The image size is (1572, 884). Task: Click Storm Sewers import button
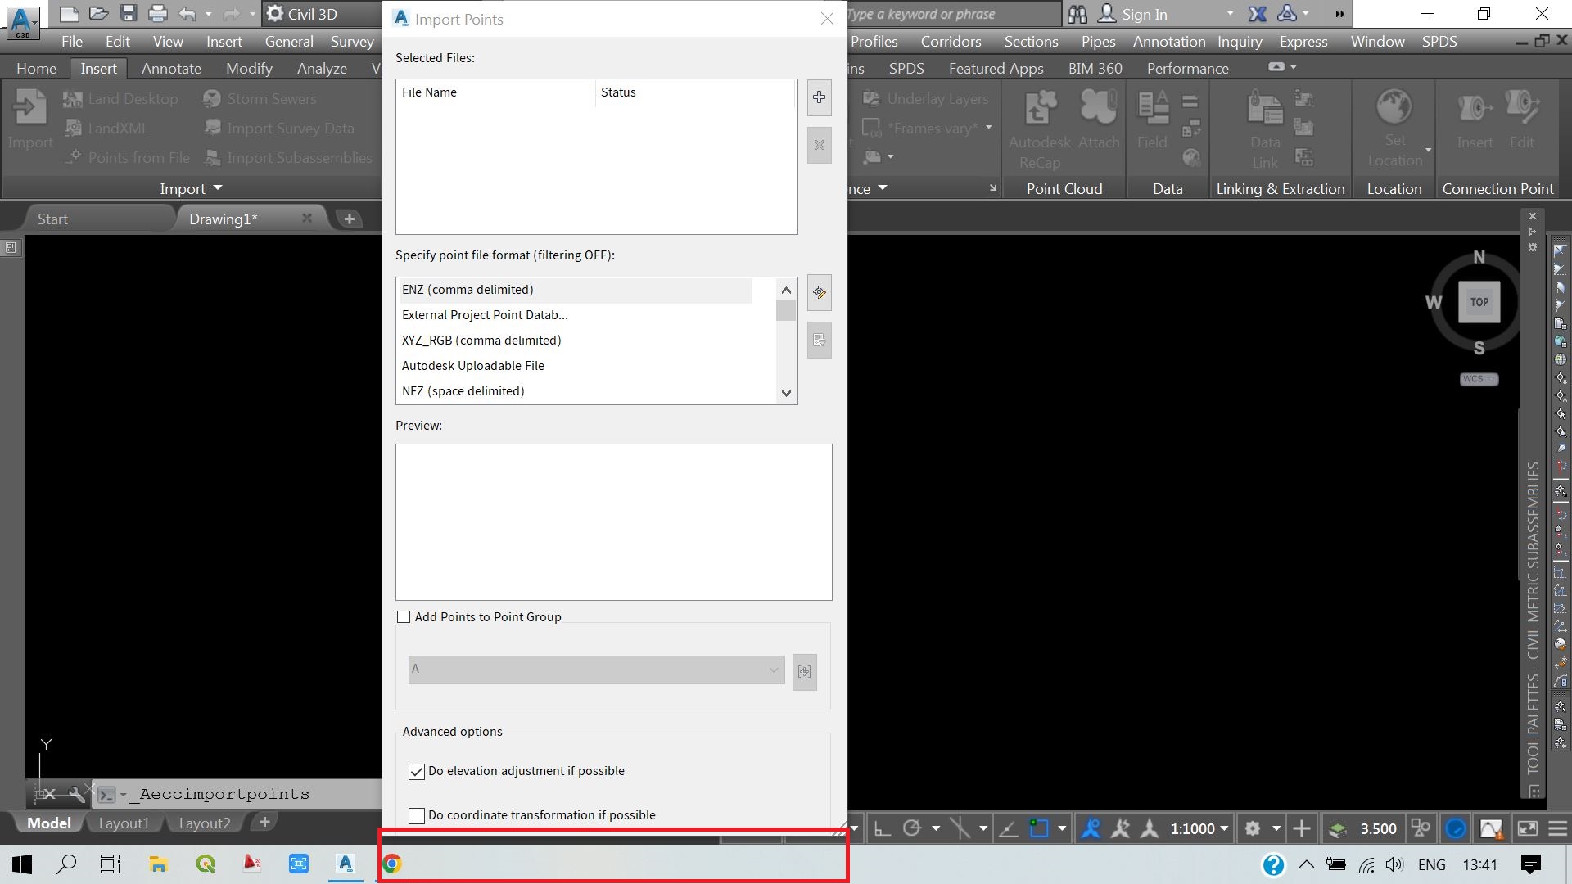(260, 99)
